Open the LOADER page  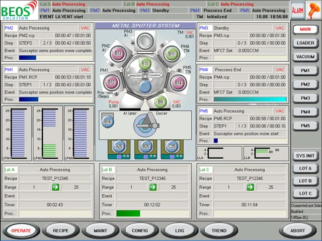coord(305,43)
